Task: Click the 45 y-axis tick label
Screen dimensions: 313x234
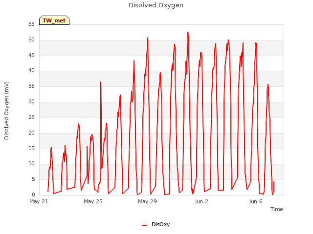Action: 31,55
